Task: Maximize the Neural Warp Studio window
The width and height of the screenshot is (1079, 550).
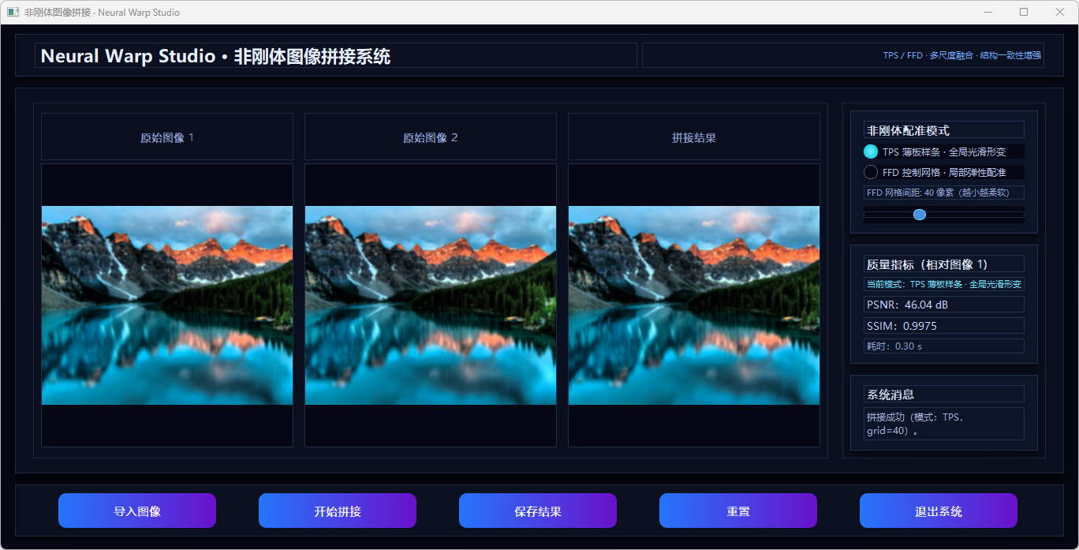Action: pyautogui.click(x=1024, y=12)
